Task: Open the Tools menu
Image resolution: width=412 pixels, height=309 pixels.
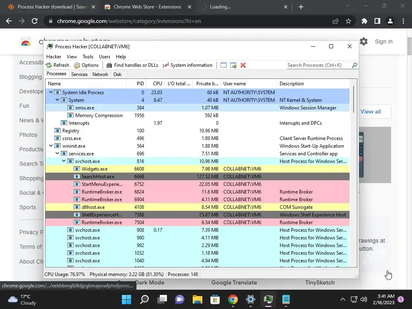Action: click(88, 57)
